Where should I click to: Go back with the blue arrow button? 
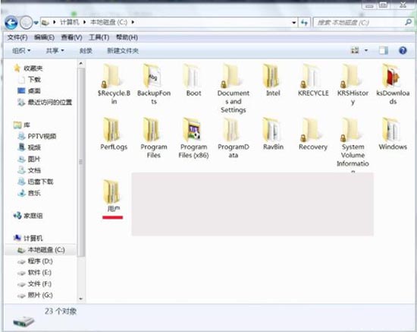11,23
